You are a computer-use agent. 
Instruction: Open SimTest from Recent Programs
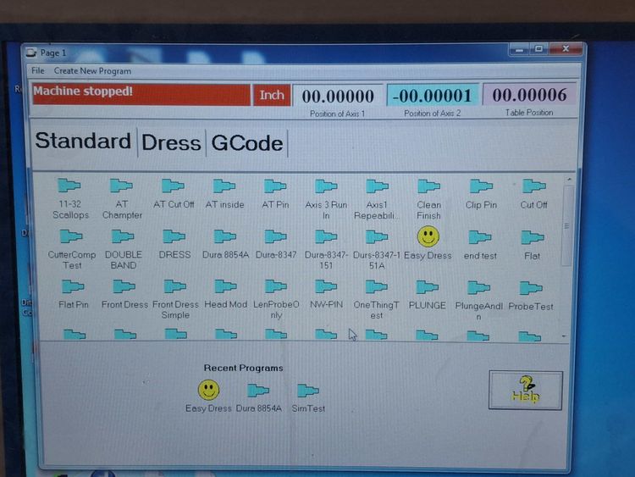coord(308,391)
